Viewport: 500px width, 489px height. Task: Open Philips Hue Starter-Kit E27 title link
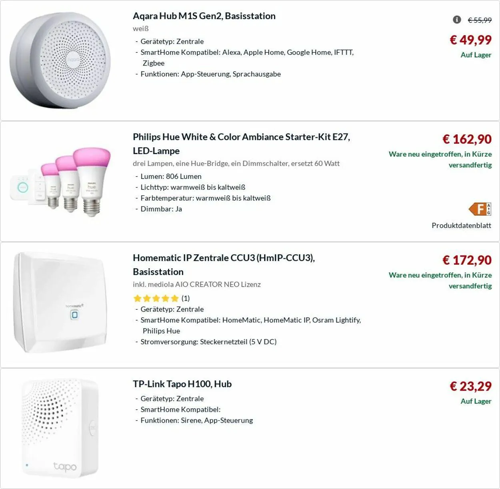pos(241,144)
